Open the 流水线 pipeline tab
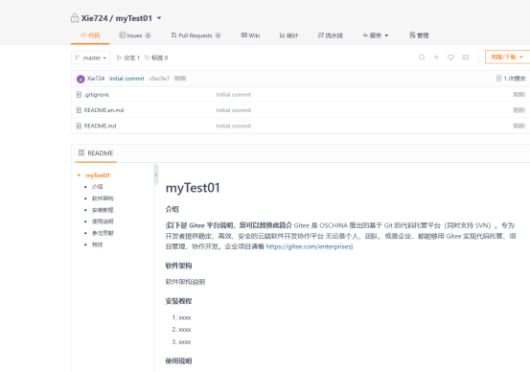 pyautogui.click(x=331, y=35)
